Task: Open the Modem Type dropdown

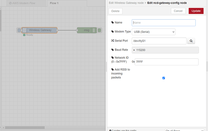Action: click(153, 32)
